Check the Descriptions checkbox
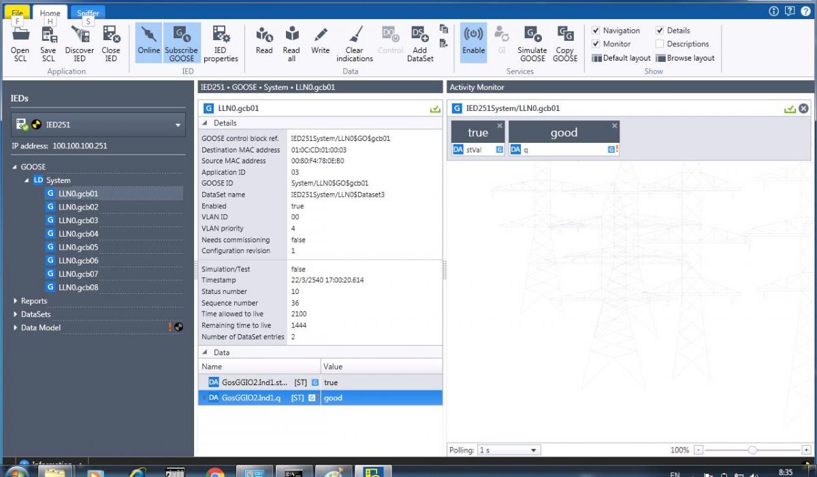Screen dimensions: 817x477 coord(660,44)
